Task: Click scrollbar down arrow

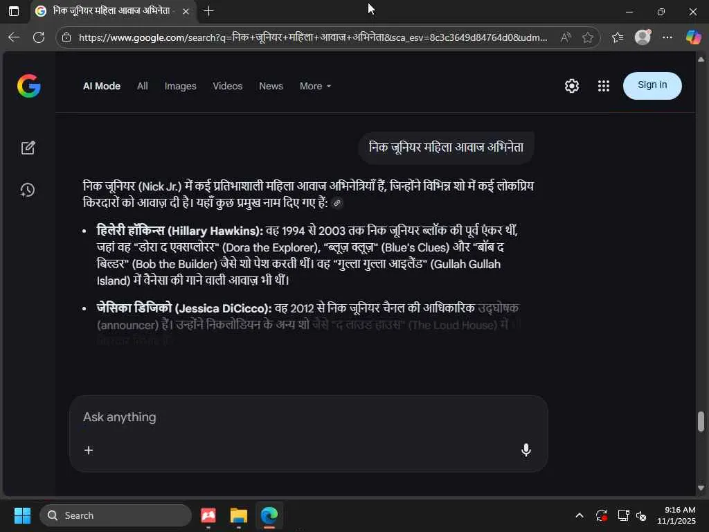Action: click(701, 488)
